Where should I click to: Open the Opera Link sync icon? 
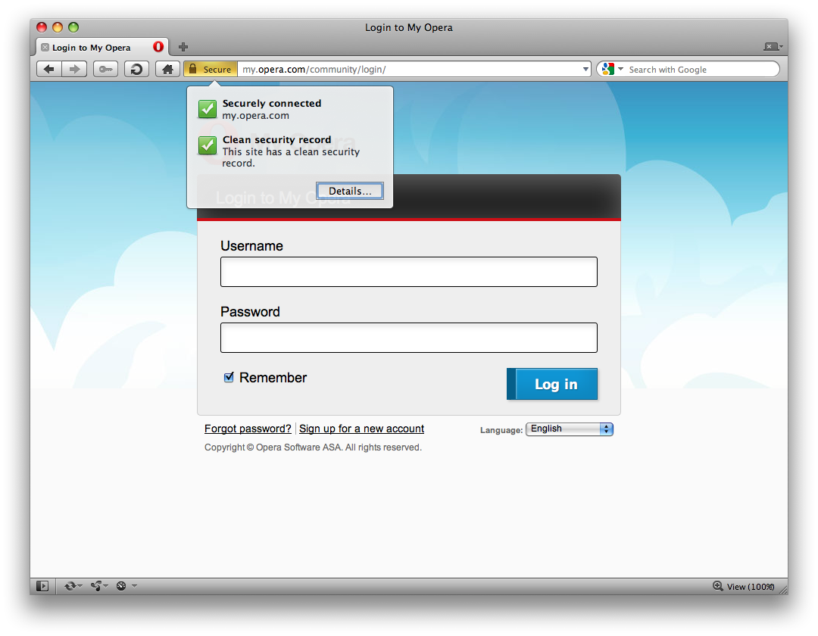71,586
